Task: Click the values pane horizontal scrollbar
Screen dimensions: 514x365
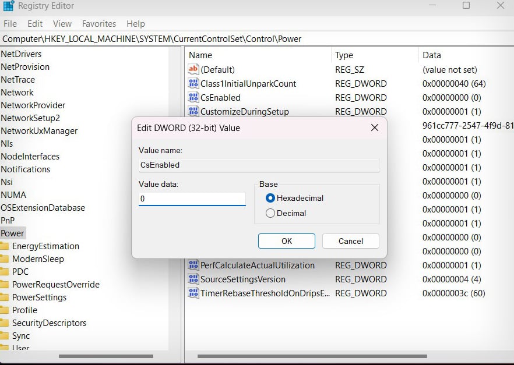Action: tap(312, 356)
